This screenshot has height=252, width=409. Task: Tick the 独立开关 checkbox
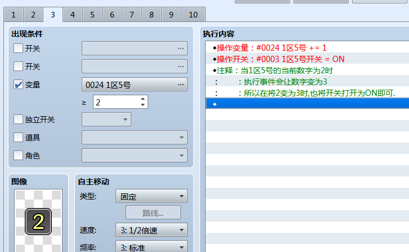(x=18, y=120)
